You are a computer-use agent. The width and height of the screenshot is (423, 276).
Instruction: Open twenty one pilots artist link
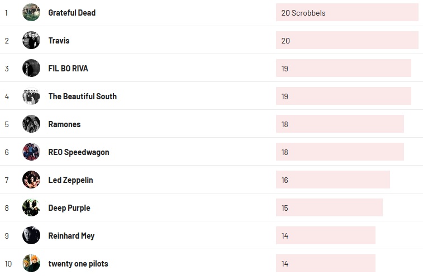point(78,264)
